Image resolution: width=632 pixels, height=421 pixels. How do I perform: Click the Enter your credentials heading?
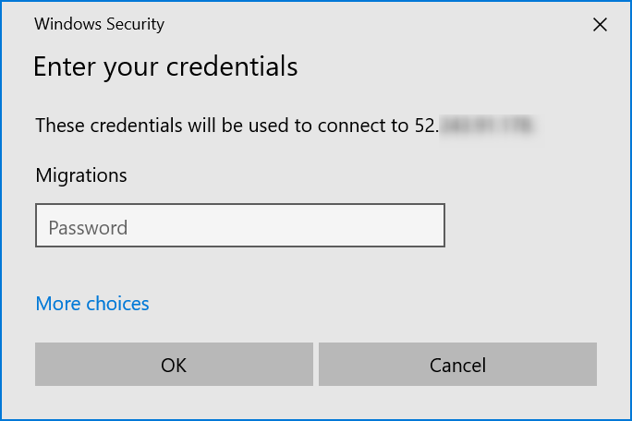tap(165, 66)
